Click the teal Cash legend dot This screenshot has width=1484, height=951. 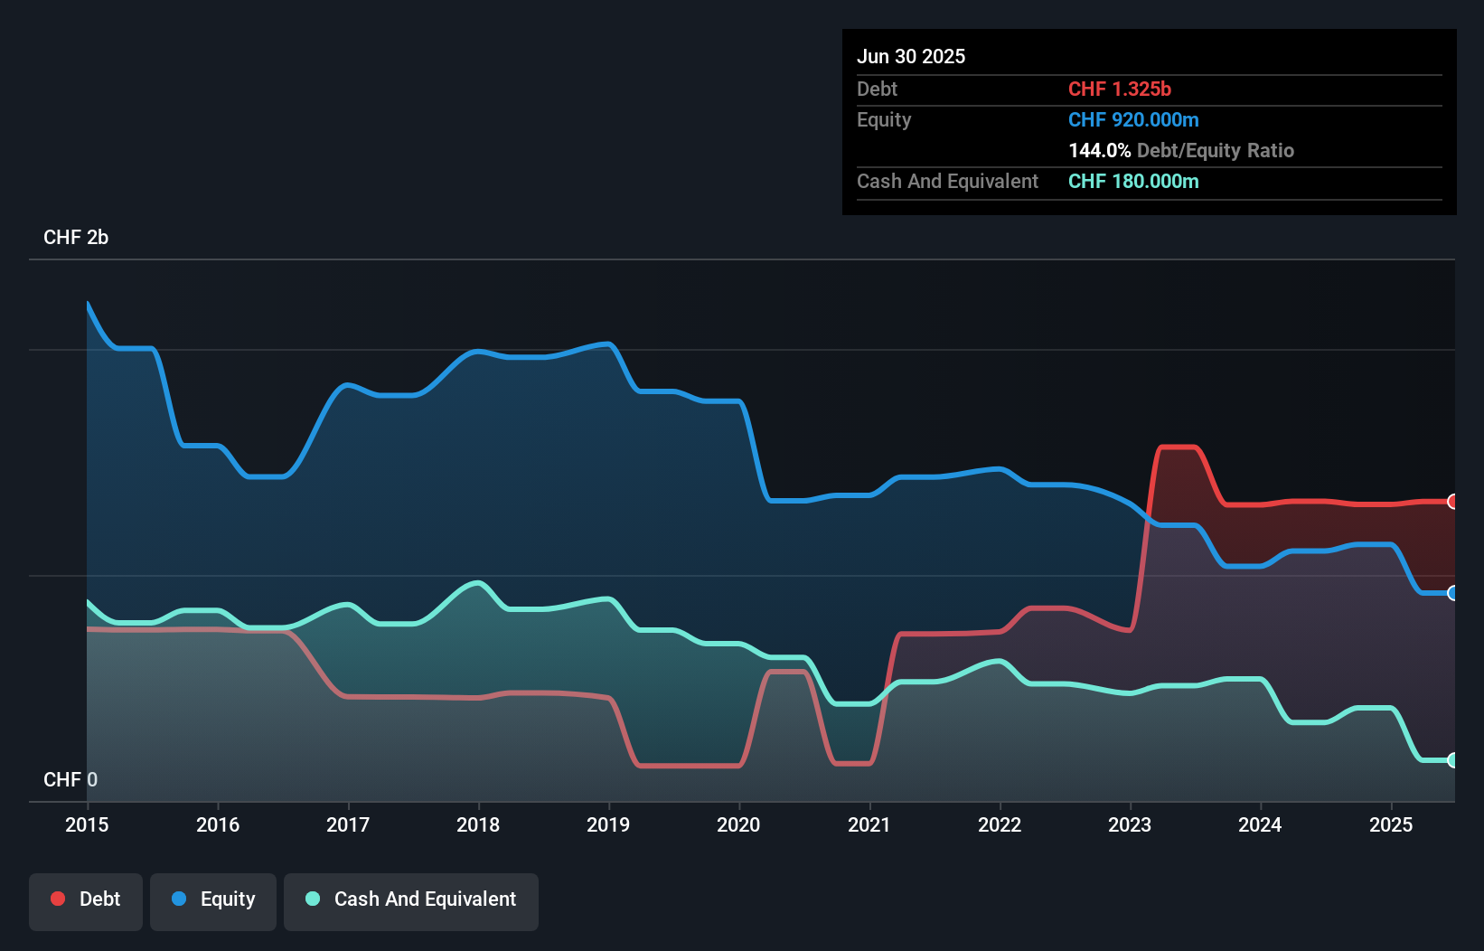pyautogui.click(x=313, y=899)
